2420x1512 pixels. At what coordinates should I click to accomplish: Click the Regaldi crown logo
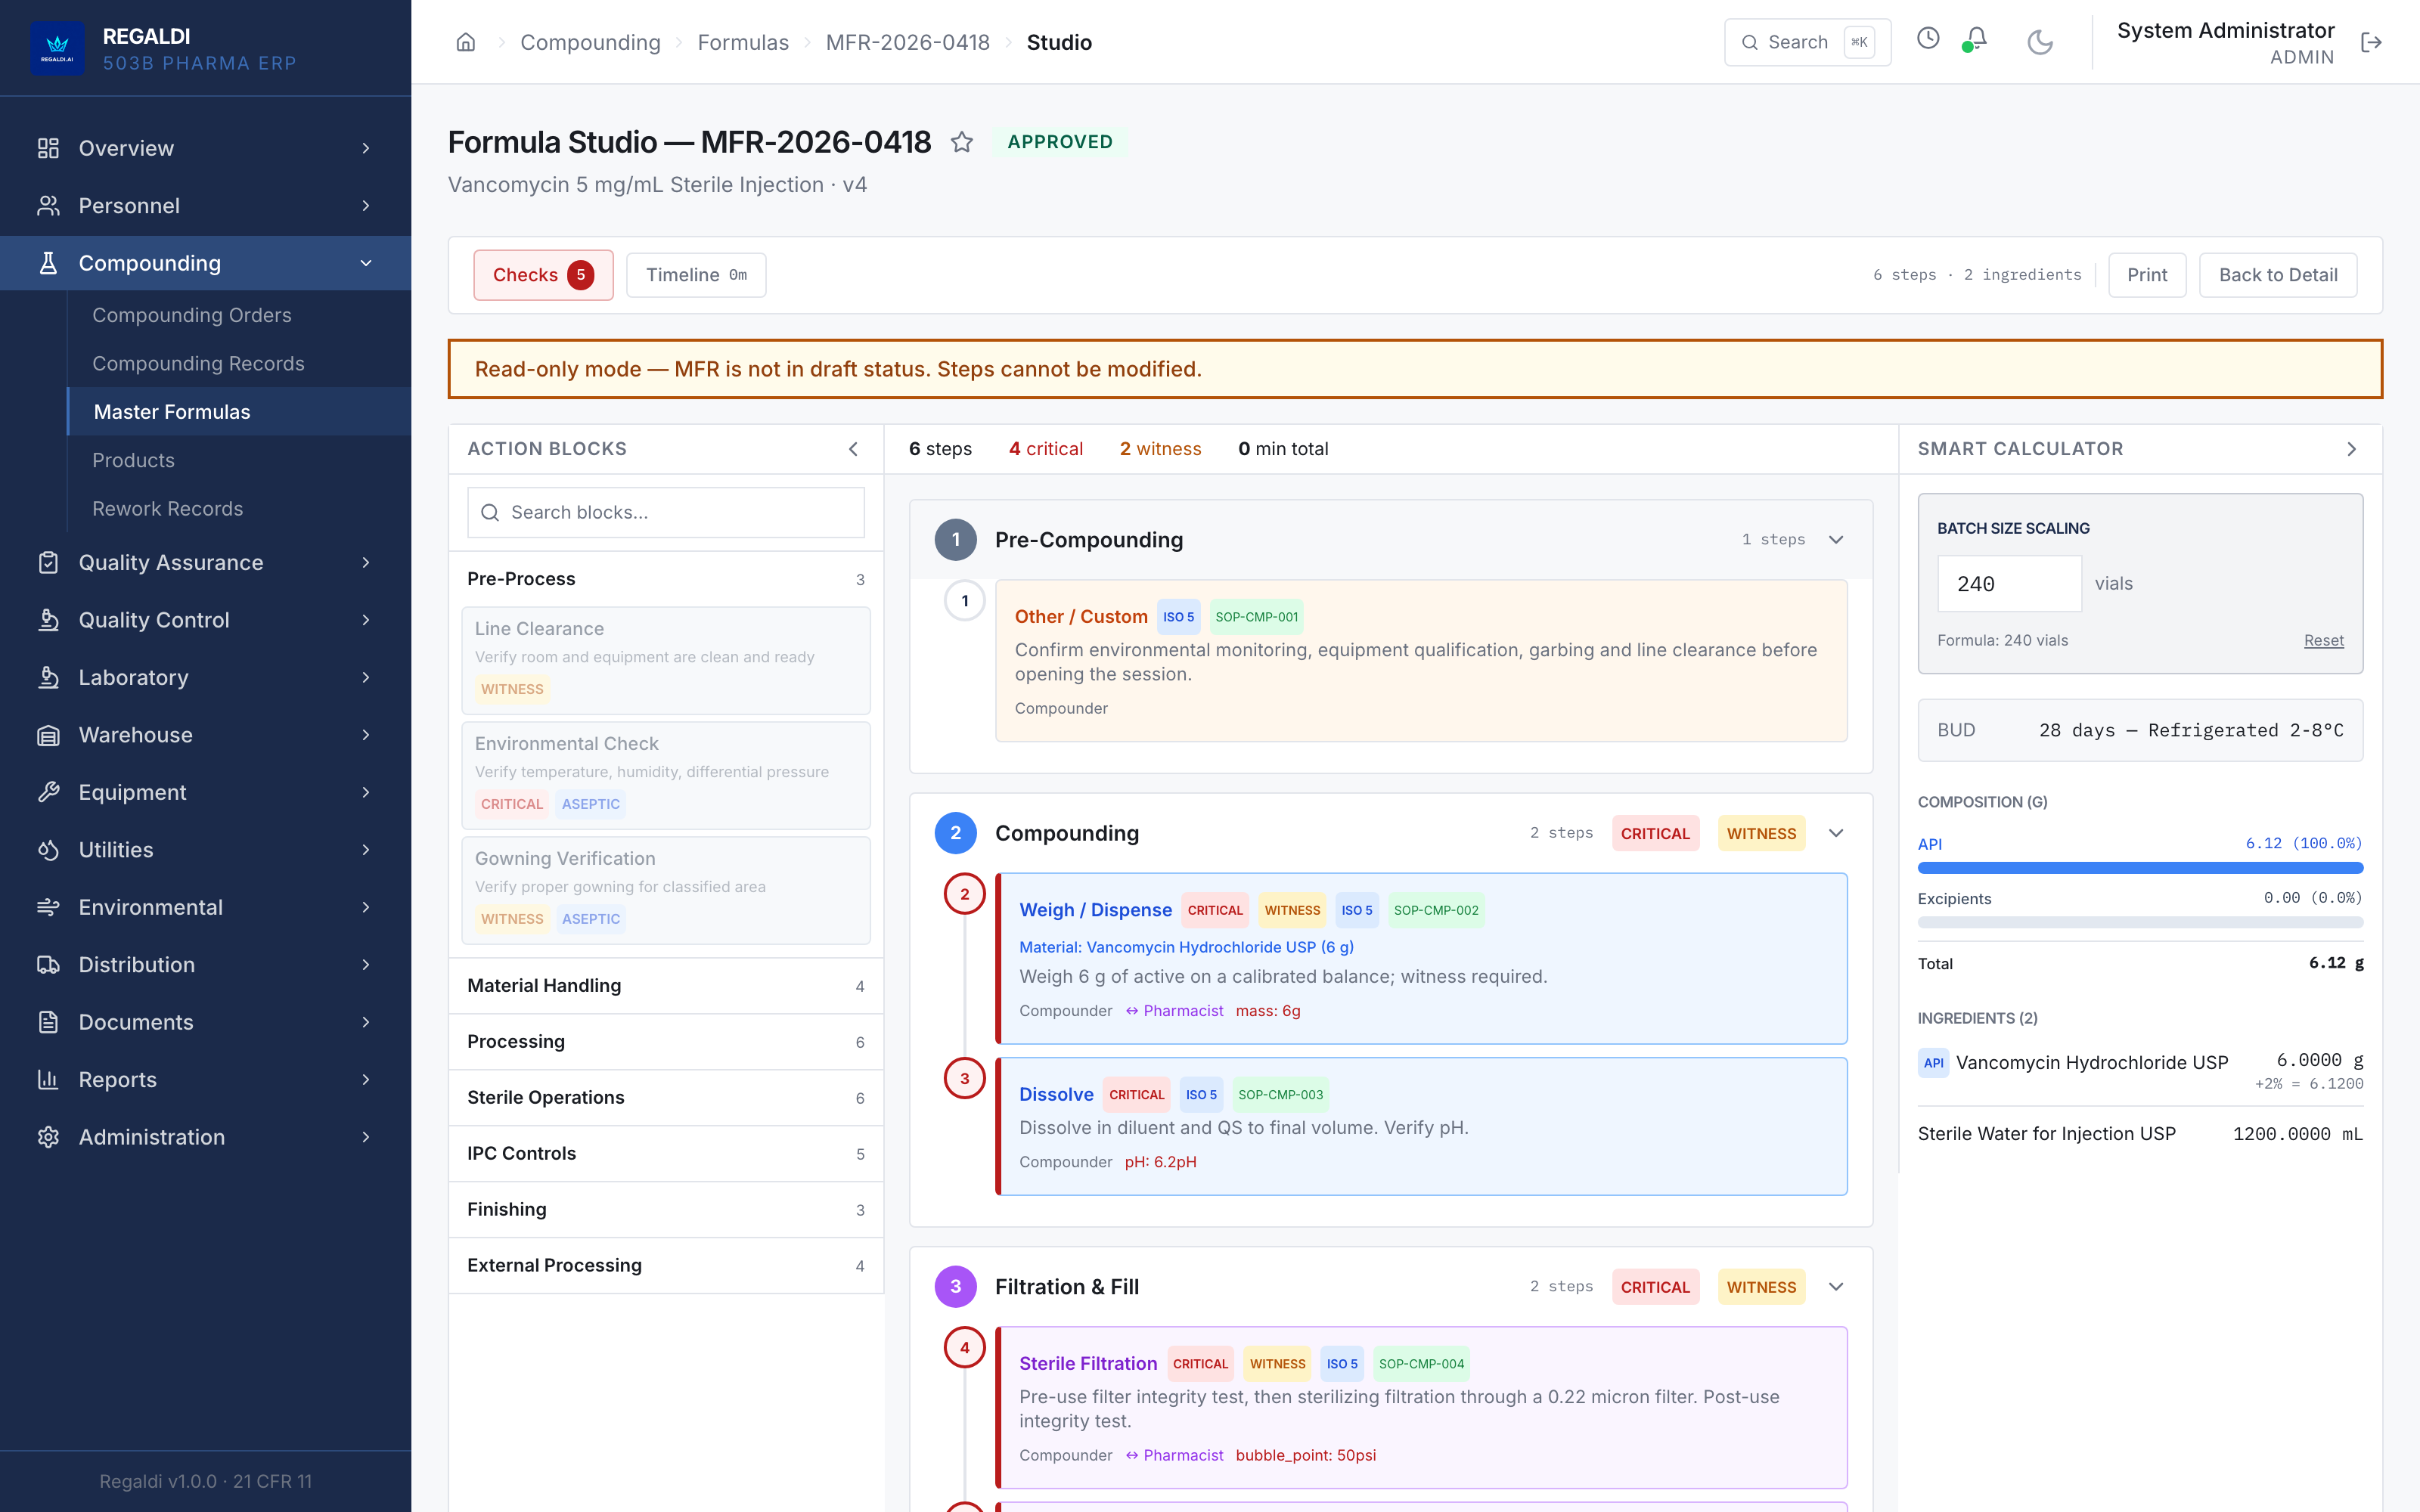57,47
